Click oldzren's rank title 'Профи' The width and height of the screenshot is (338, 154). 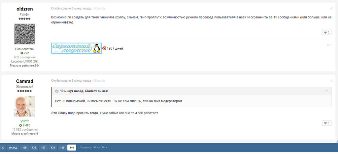24,14
